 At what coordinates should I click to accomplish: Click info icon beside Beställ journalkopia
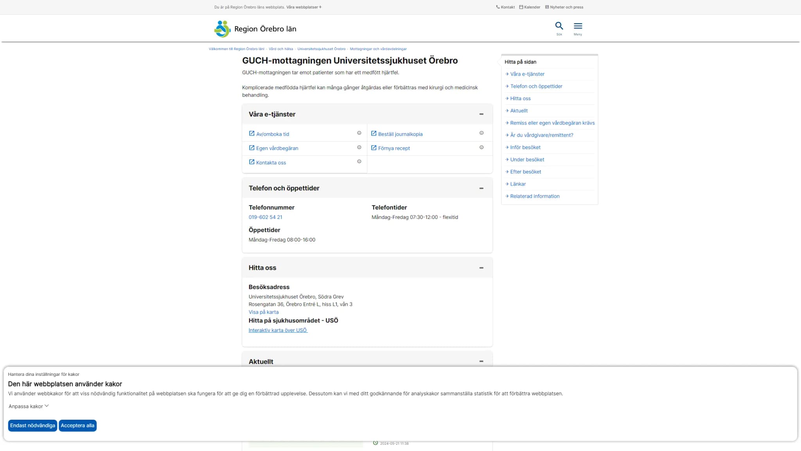tap(481, 133)
